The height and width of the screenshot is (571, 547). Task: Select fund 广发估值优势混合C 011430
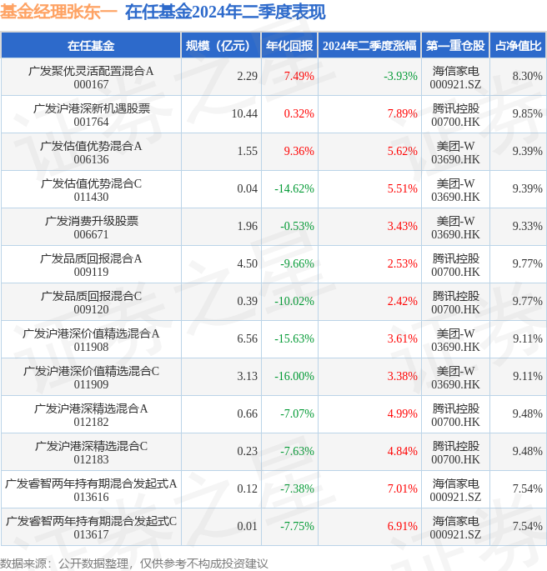[x=91, y=190]
